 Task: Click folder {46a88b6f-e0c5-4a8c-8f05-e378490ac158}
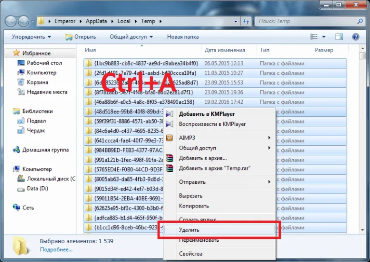point(215,102)
